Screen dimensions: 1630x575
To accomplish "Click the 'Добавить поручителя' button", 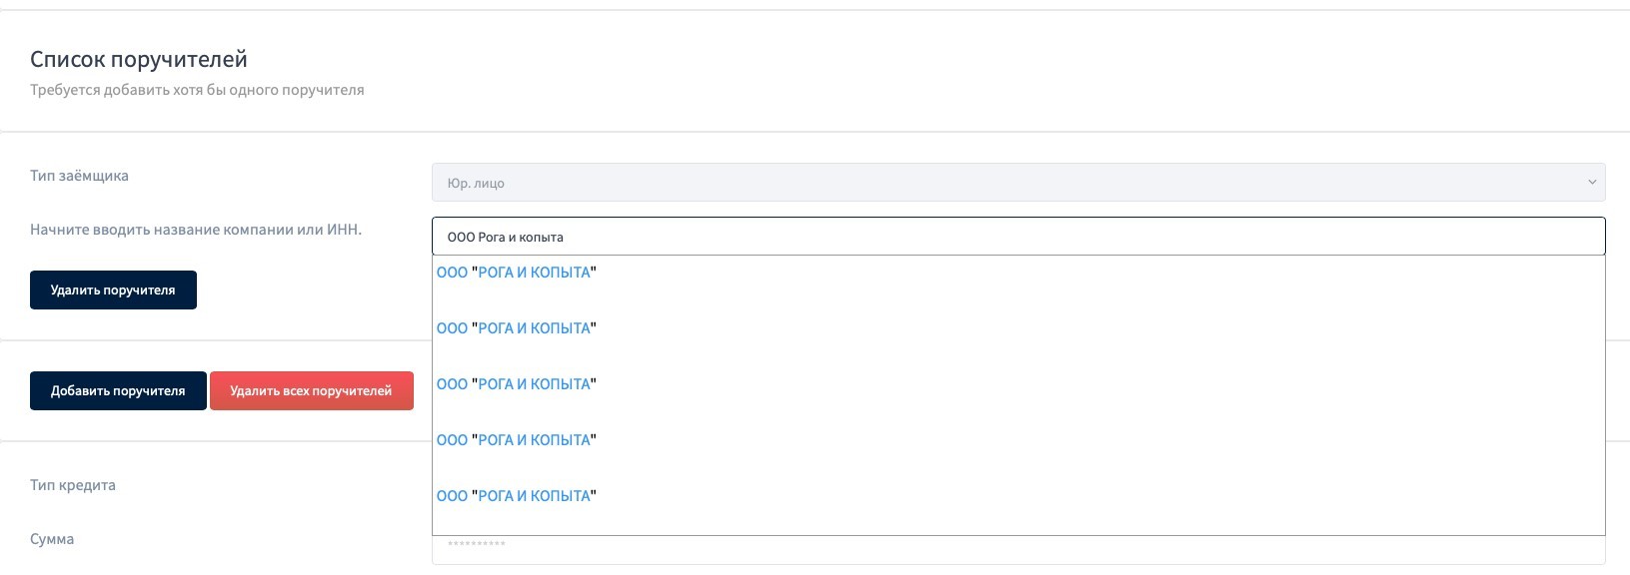I will pos(118,391).
